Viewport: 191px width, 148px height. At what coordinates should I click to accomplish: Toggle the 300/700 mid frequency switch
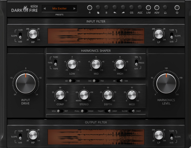click(x=96, y=81)
